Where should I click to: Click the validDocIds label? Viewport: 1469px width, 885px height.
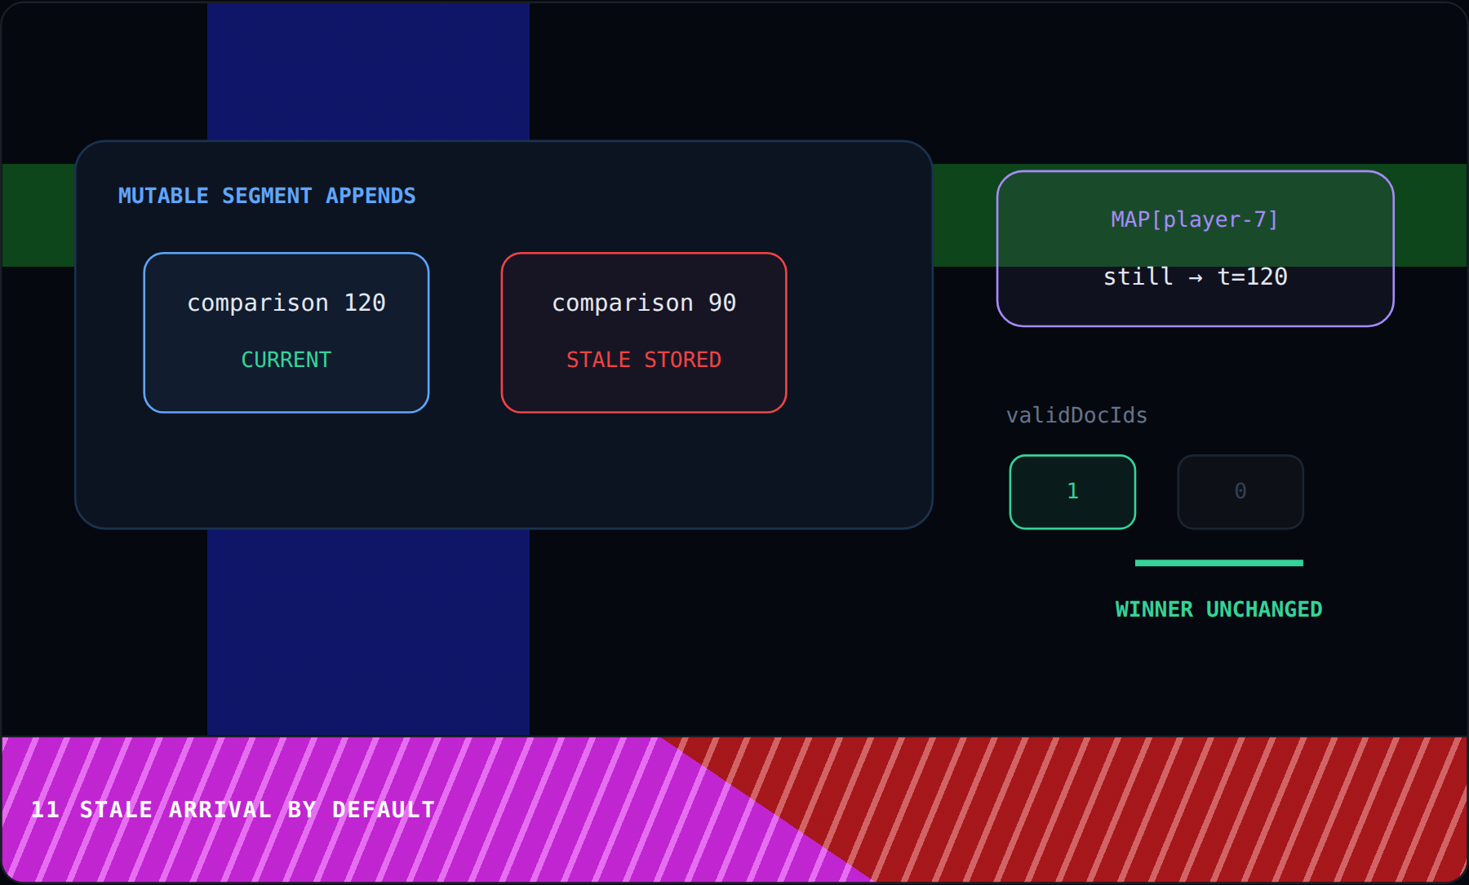click(x=1076, y=415)
